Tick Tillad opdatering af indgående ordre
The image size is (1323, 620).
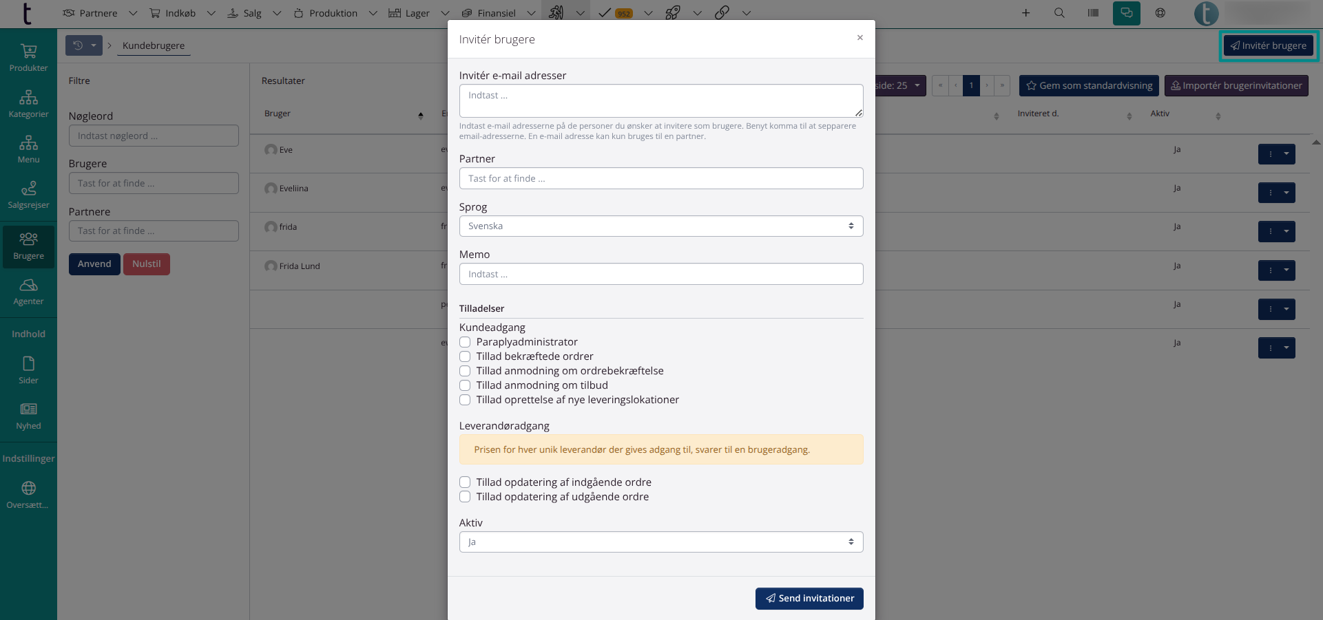pyautogui.click(x=465, y=482)
